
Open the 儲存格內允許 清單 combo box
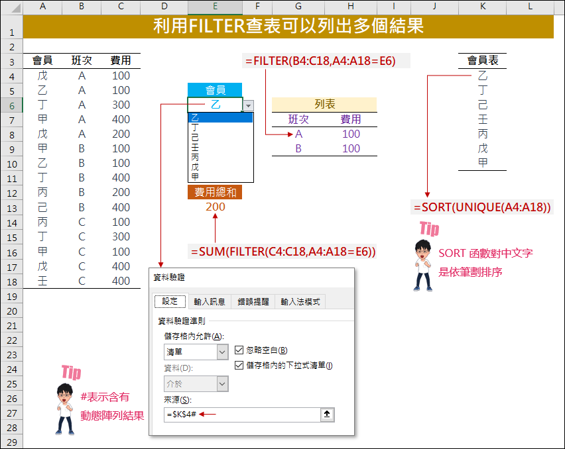pos(196,352)
